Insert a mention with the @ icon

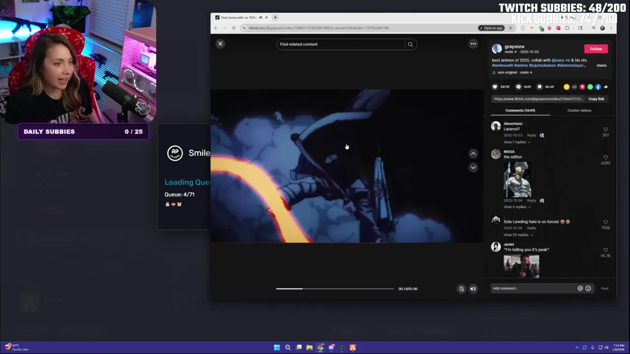[580, 289]
